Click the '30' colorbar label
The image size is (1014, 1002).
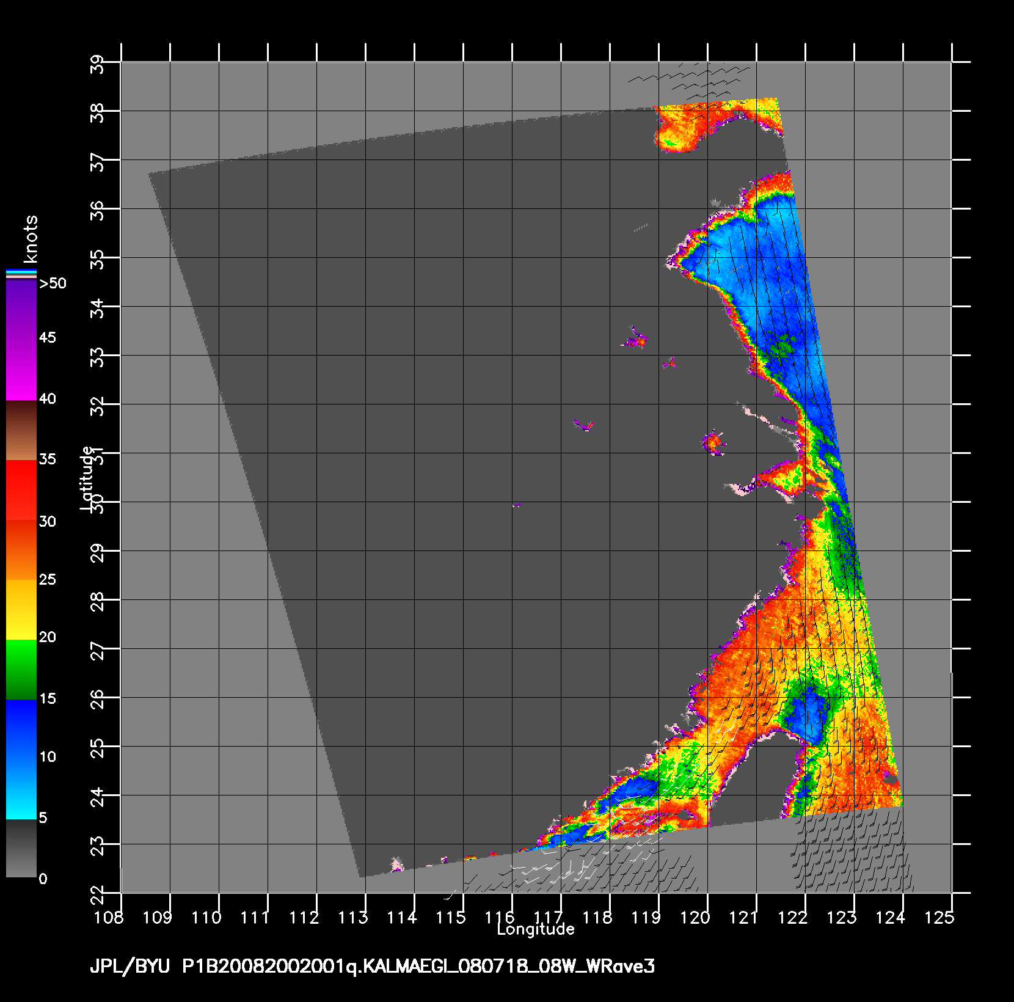(47, 522)
